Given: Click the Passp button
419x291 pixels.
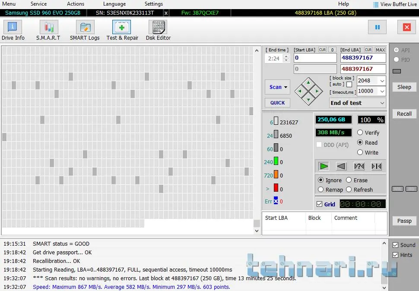Looking at the screenshot, I should coord(404,221).
